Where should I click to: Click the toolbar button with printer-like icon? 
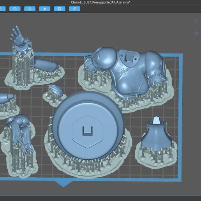pyautogui.click(x=74, y=9)
